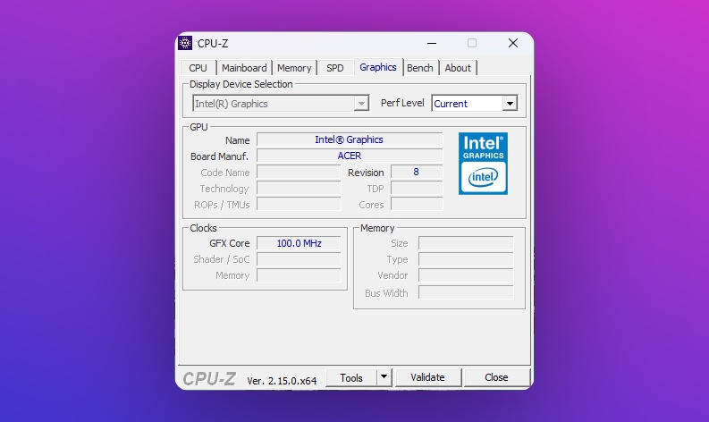Select the Memory tab
This screenshot has width=709, height=422.
[x=294, y=68]
